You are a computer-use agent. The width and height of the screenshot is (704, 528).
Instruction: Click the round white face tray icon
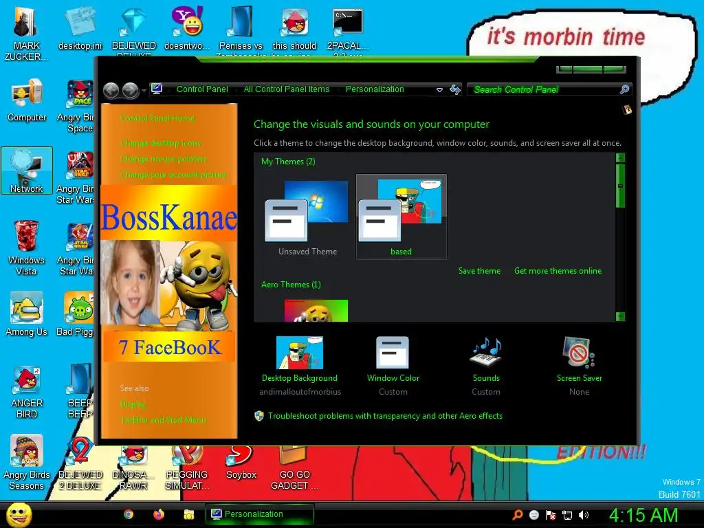[x=533, y=515]
